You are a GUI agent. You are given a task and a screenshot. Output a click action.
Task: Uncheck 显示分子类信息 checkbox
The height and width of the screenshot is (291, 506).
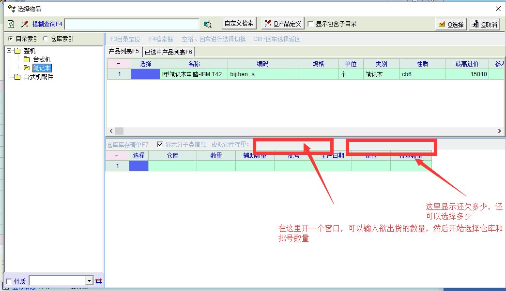pyautogui.click(x=160, y=144)
